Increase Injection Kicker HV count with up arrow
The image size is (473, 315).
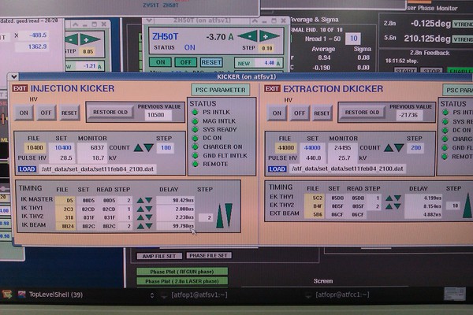click(x=138, y=148)
